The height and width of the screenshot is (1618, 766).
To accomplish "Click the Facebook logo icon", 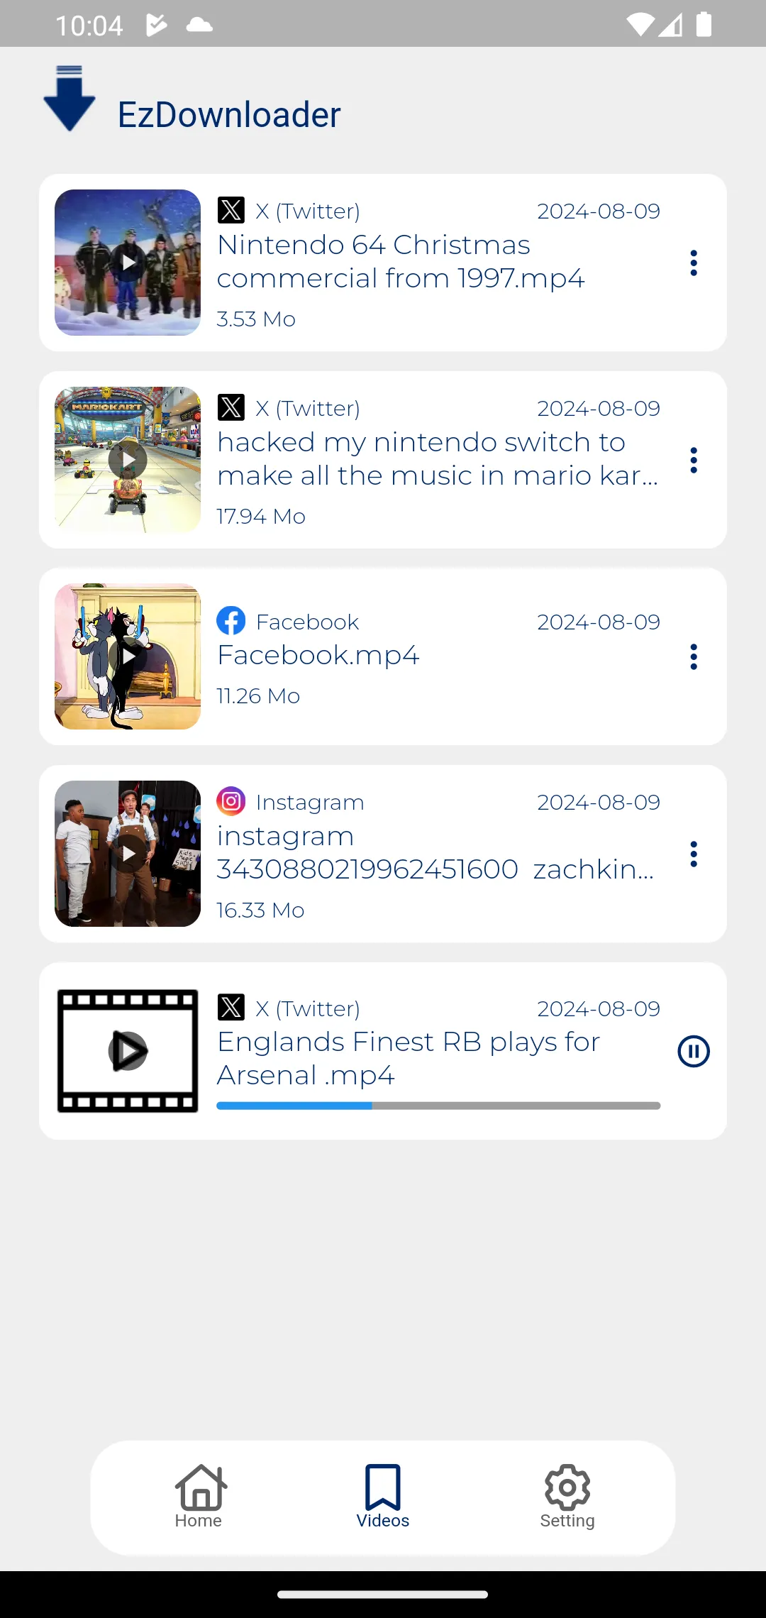I will [x=231, y=621].
